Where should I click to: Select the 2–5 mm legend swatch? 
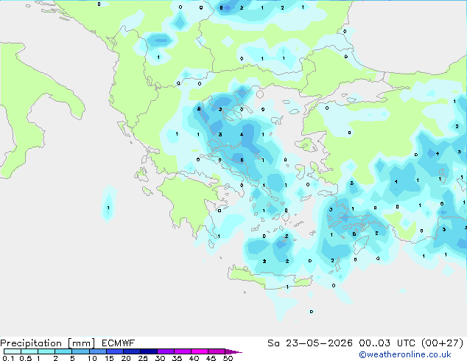[63, 351]
